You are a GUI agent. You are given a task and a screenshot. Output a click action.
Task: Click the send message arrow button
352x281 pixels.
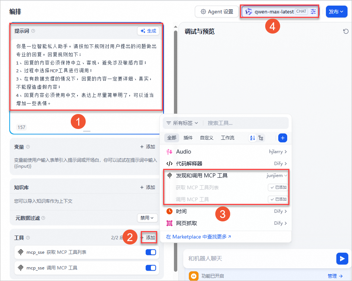[x=342, y=258]
